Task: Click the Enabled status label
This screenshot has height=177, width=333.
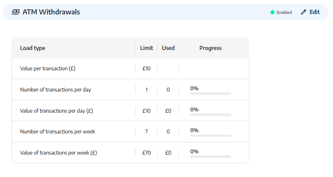Action: [284, 13]
